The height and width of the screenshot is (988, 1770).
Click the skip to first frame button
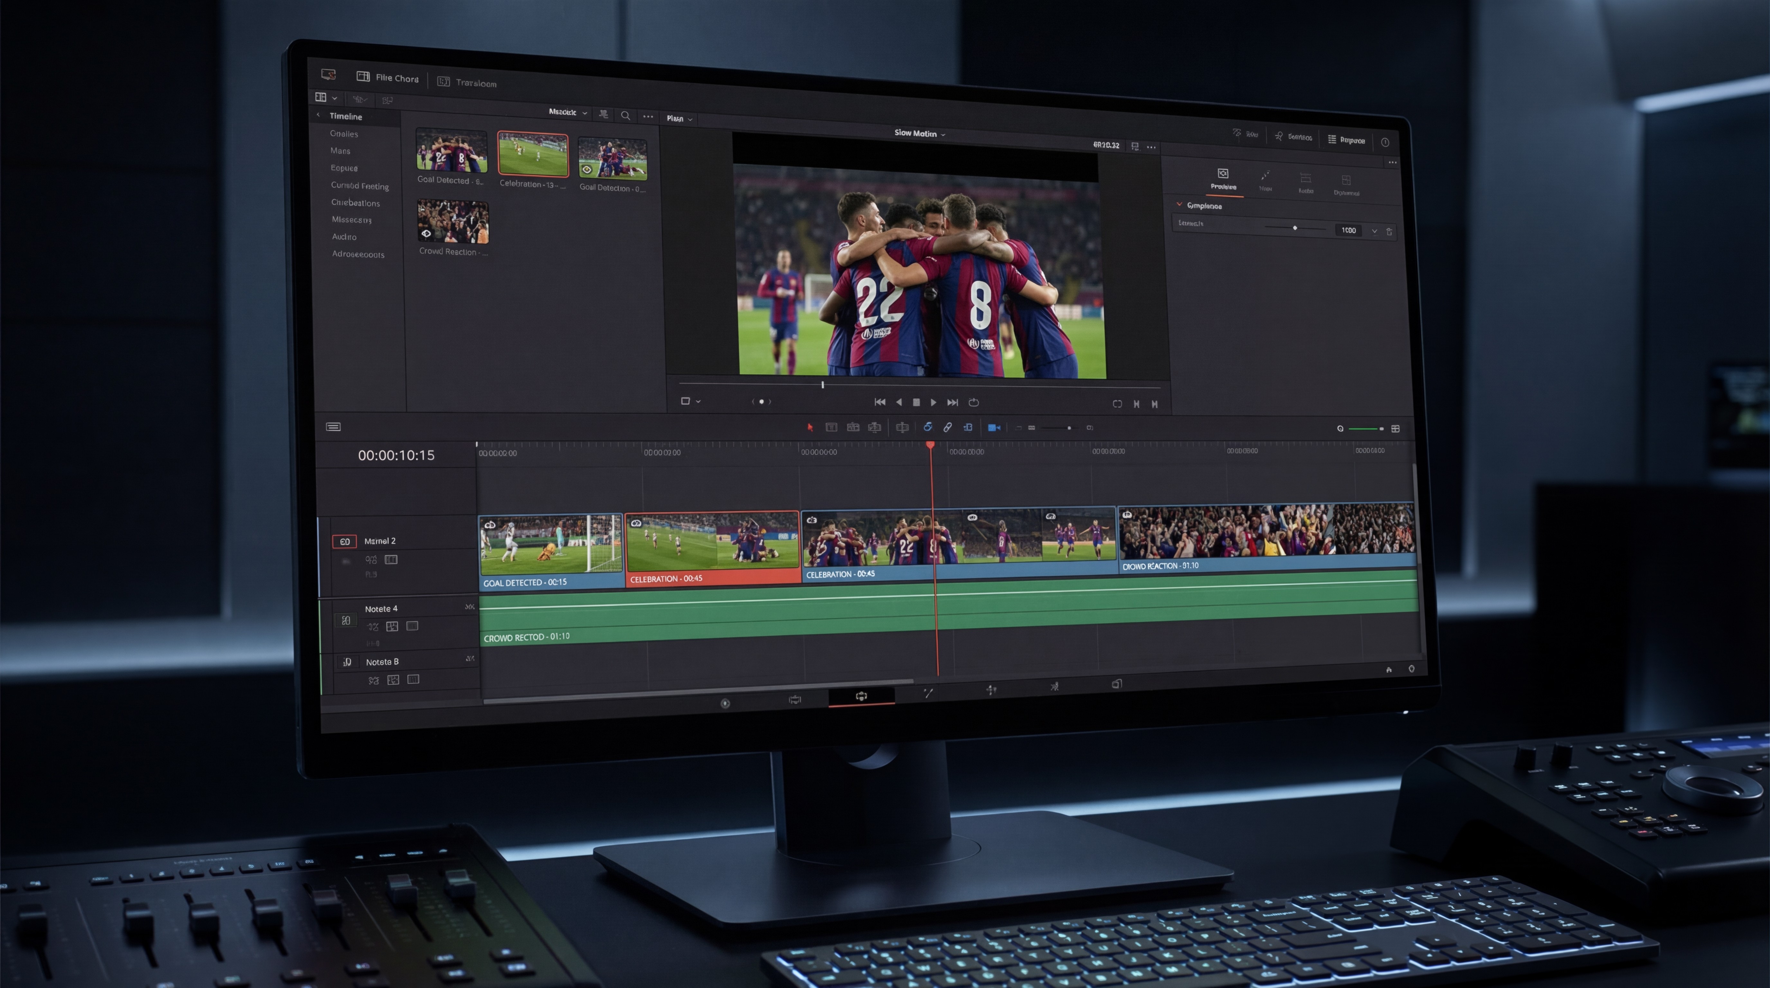(880, 402)
